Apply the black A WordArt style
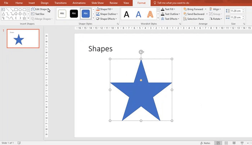Viewport: 252px width, 145px height. (127, 14)
